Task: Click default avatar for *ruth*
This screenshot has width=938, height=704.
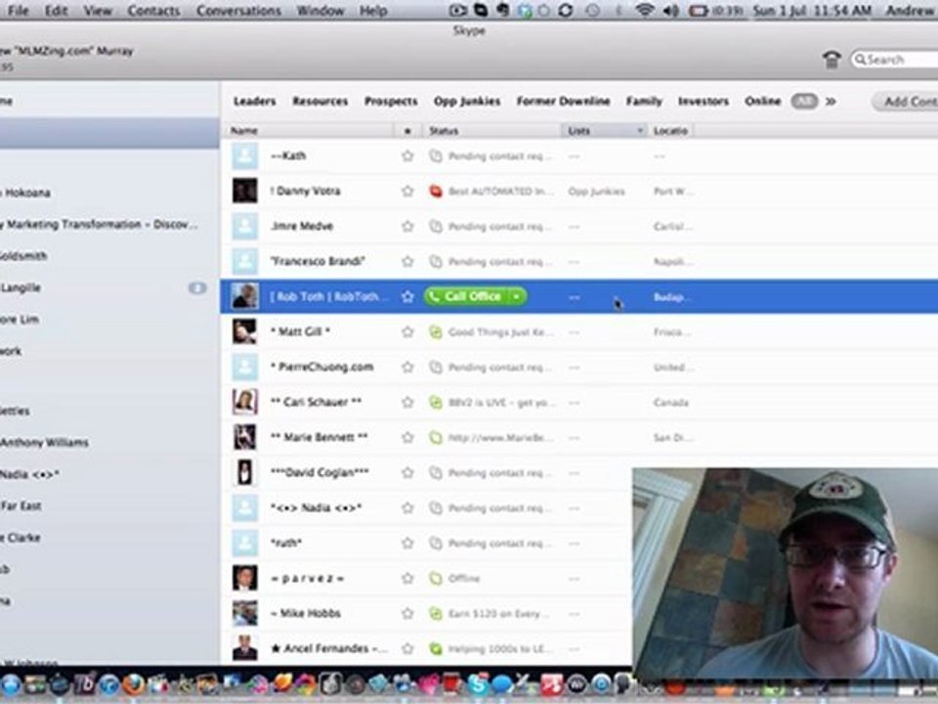Action: (245, 543)
